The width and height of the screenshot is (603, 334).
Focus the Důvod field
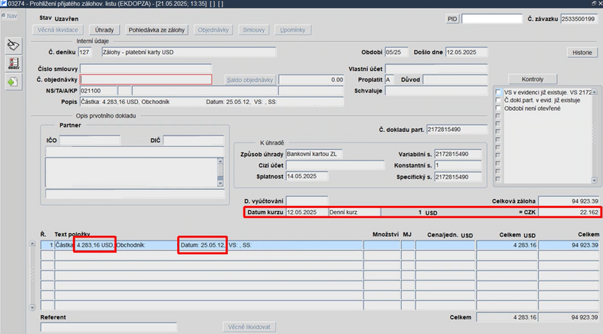(x=455, y=80)
